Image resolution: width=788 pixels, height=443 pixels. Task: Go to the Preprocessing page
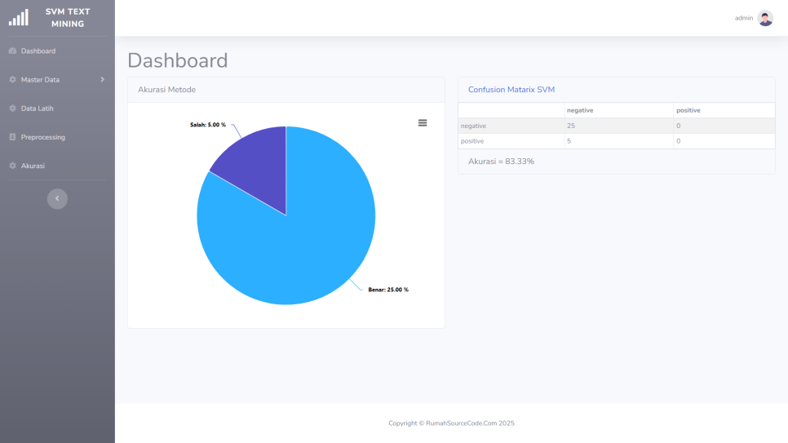[43, 137]
